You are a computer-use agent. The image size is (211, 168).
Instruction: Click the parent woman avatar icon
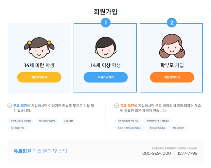pos(172,46)
